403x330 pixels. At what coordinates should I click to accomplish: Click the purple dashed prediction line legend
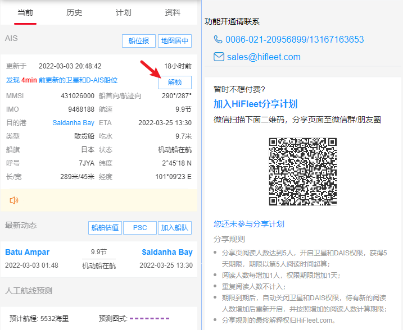[150, 318]
